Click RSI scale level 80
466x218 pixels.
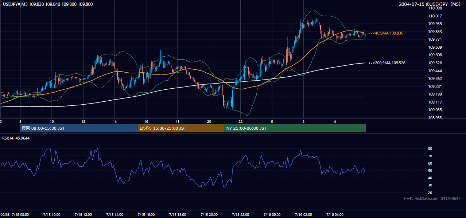430,149
